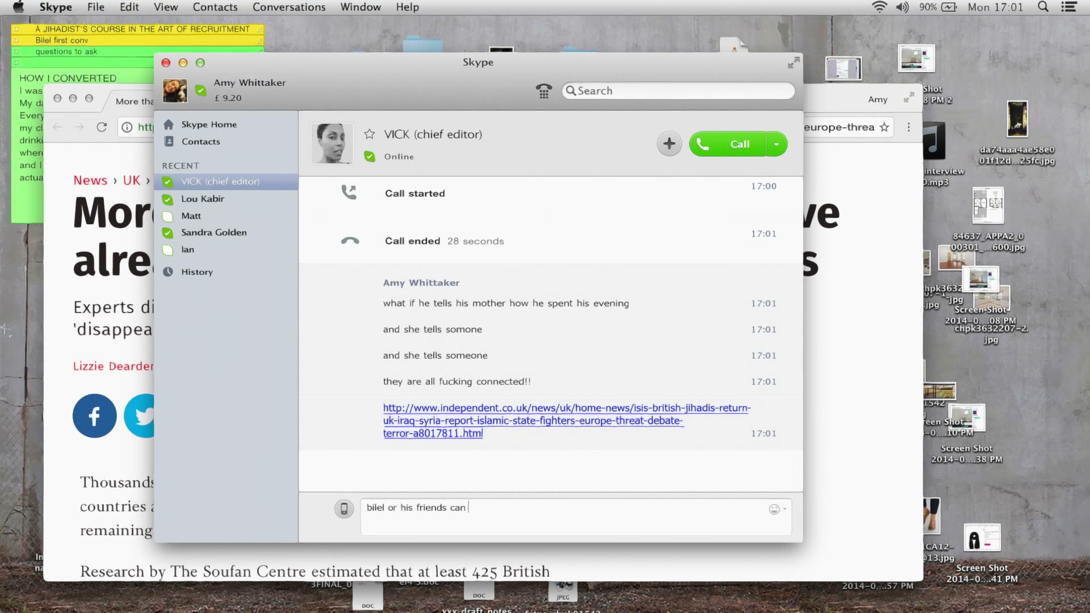This screenshot has width=1090, height=613.
Task: Click the History clock icon
Action: (168, 272)
